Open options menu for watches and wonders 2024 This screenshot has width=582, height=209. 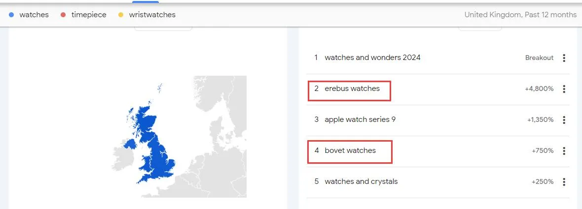(x=564, y=58)
